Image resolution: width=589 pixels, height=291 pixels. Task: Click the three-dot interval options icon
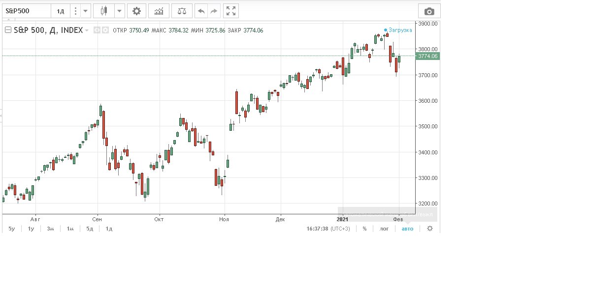[x=75, y=11]
